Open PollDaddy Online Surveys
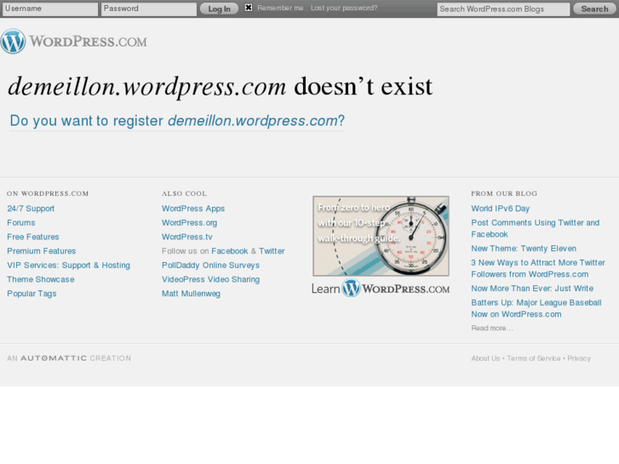619x464 pixels. coord(211,266)
